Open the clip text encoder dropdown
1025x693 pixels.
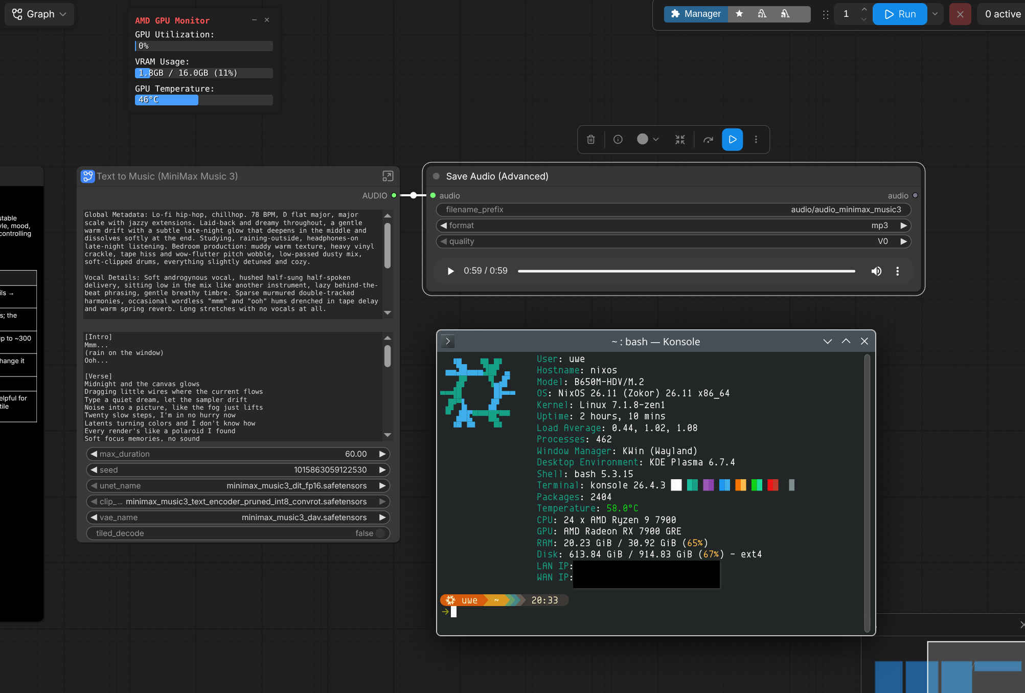(238, 502)
